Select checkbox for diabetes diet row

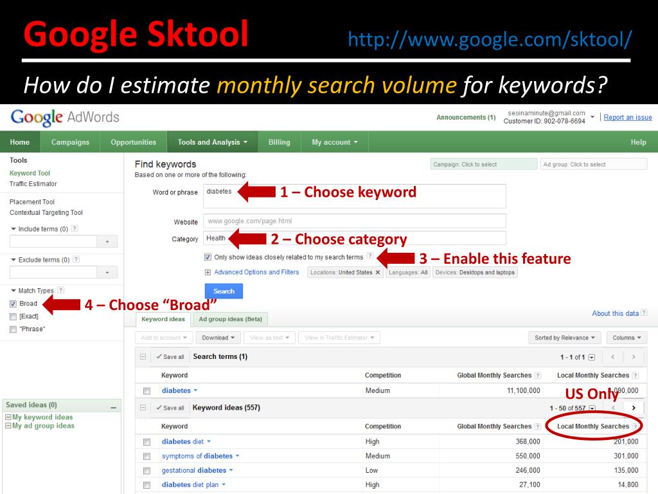[x=147, y=442]
